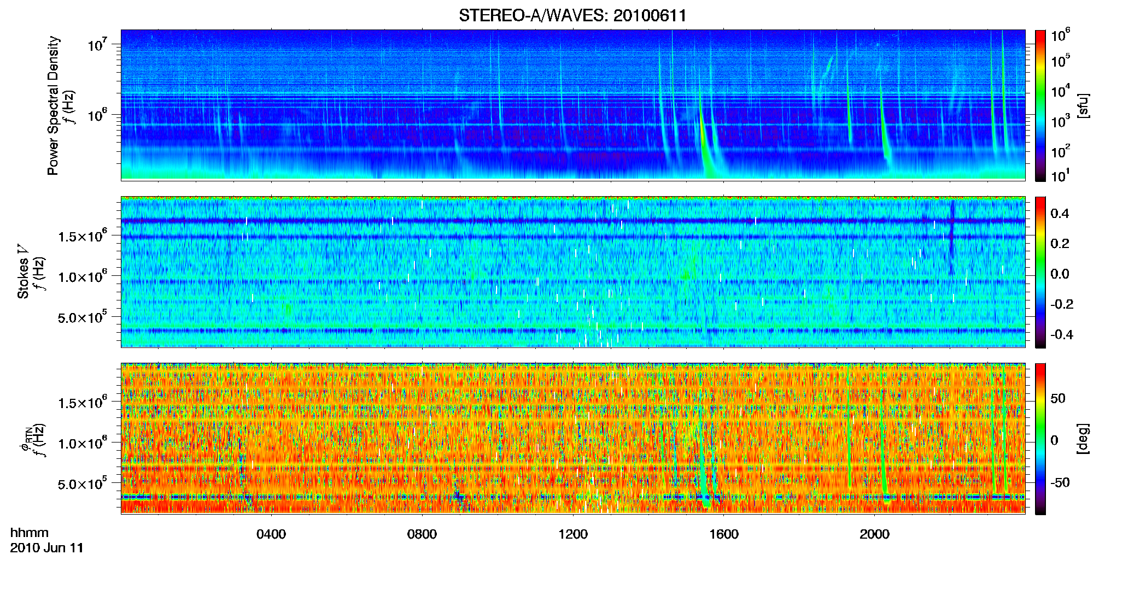The width and height of the screenshot is (1146, 590).
Task: Click the degrees color bar
Action: [x=1040, y=439]
